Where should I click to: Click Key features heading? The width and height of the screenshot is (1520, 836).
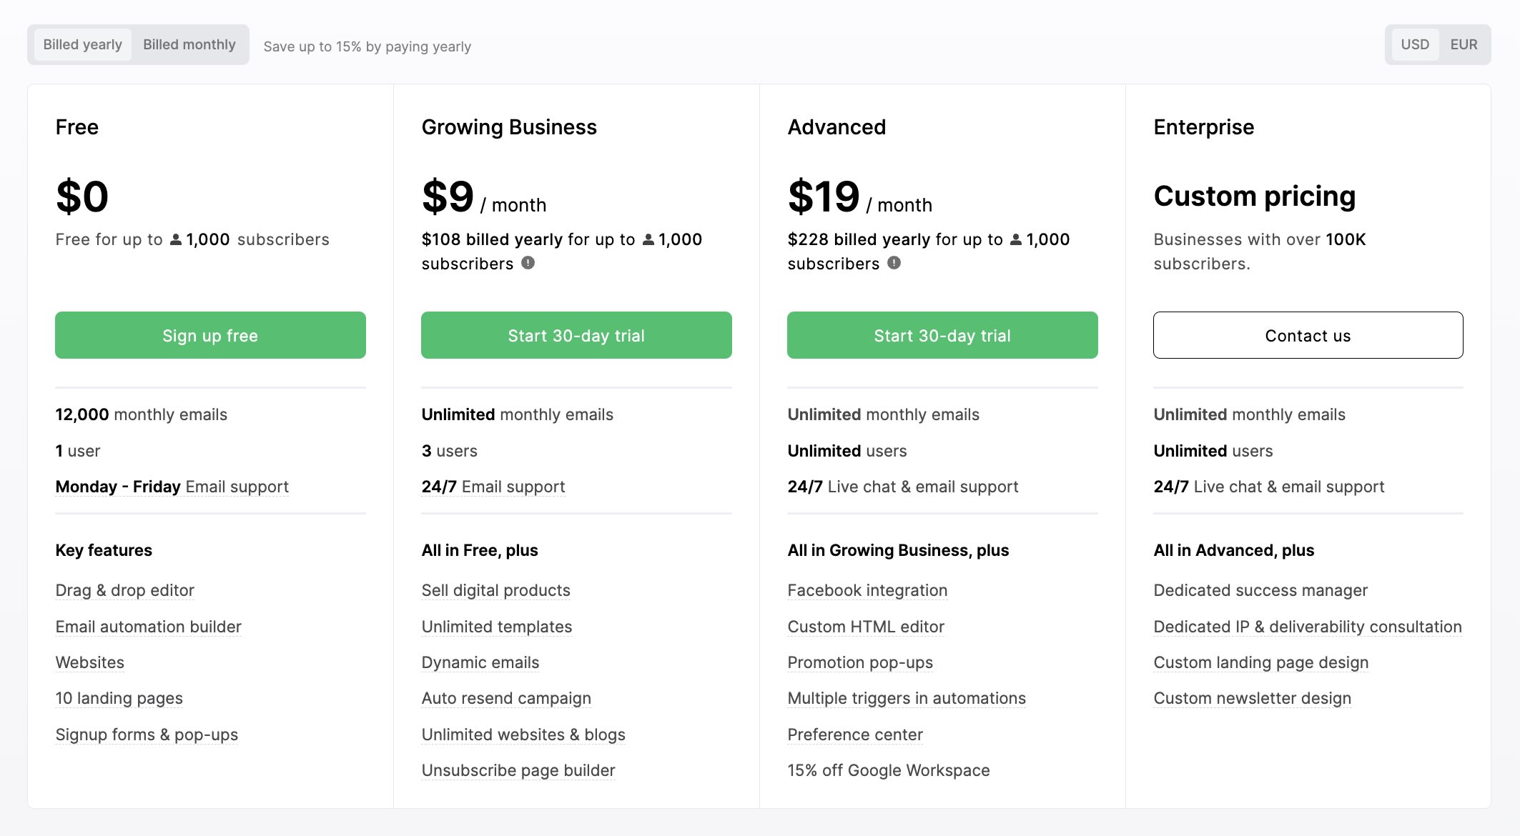tap(104, 550)
